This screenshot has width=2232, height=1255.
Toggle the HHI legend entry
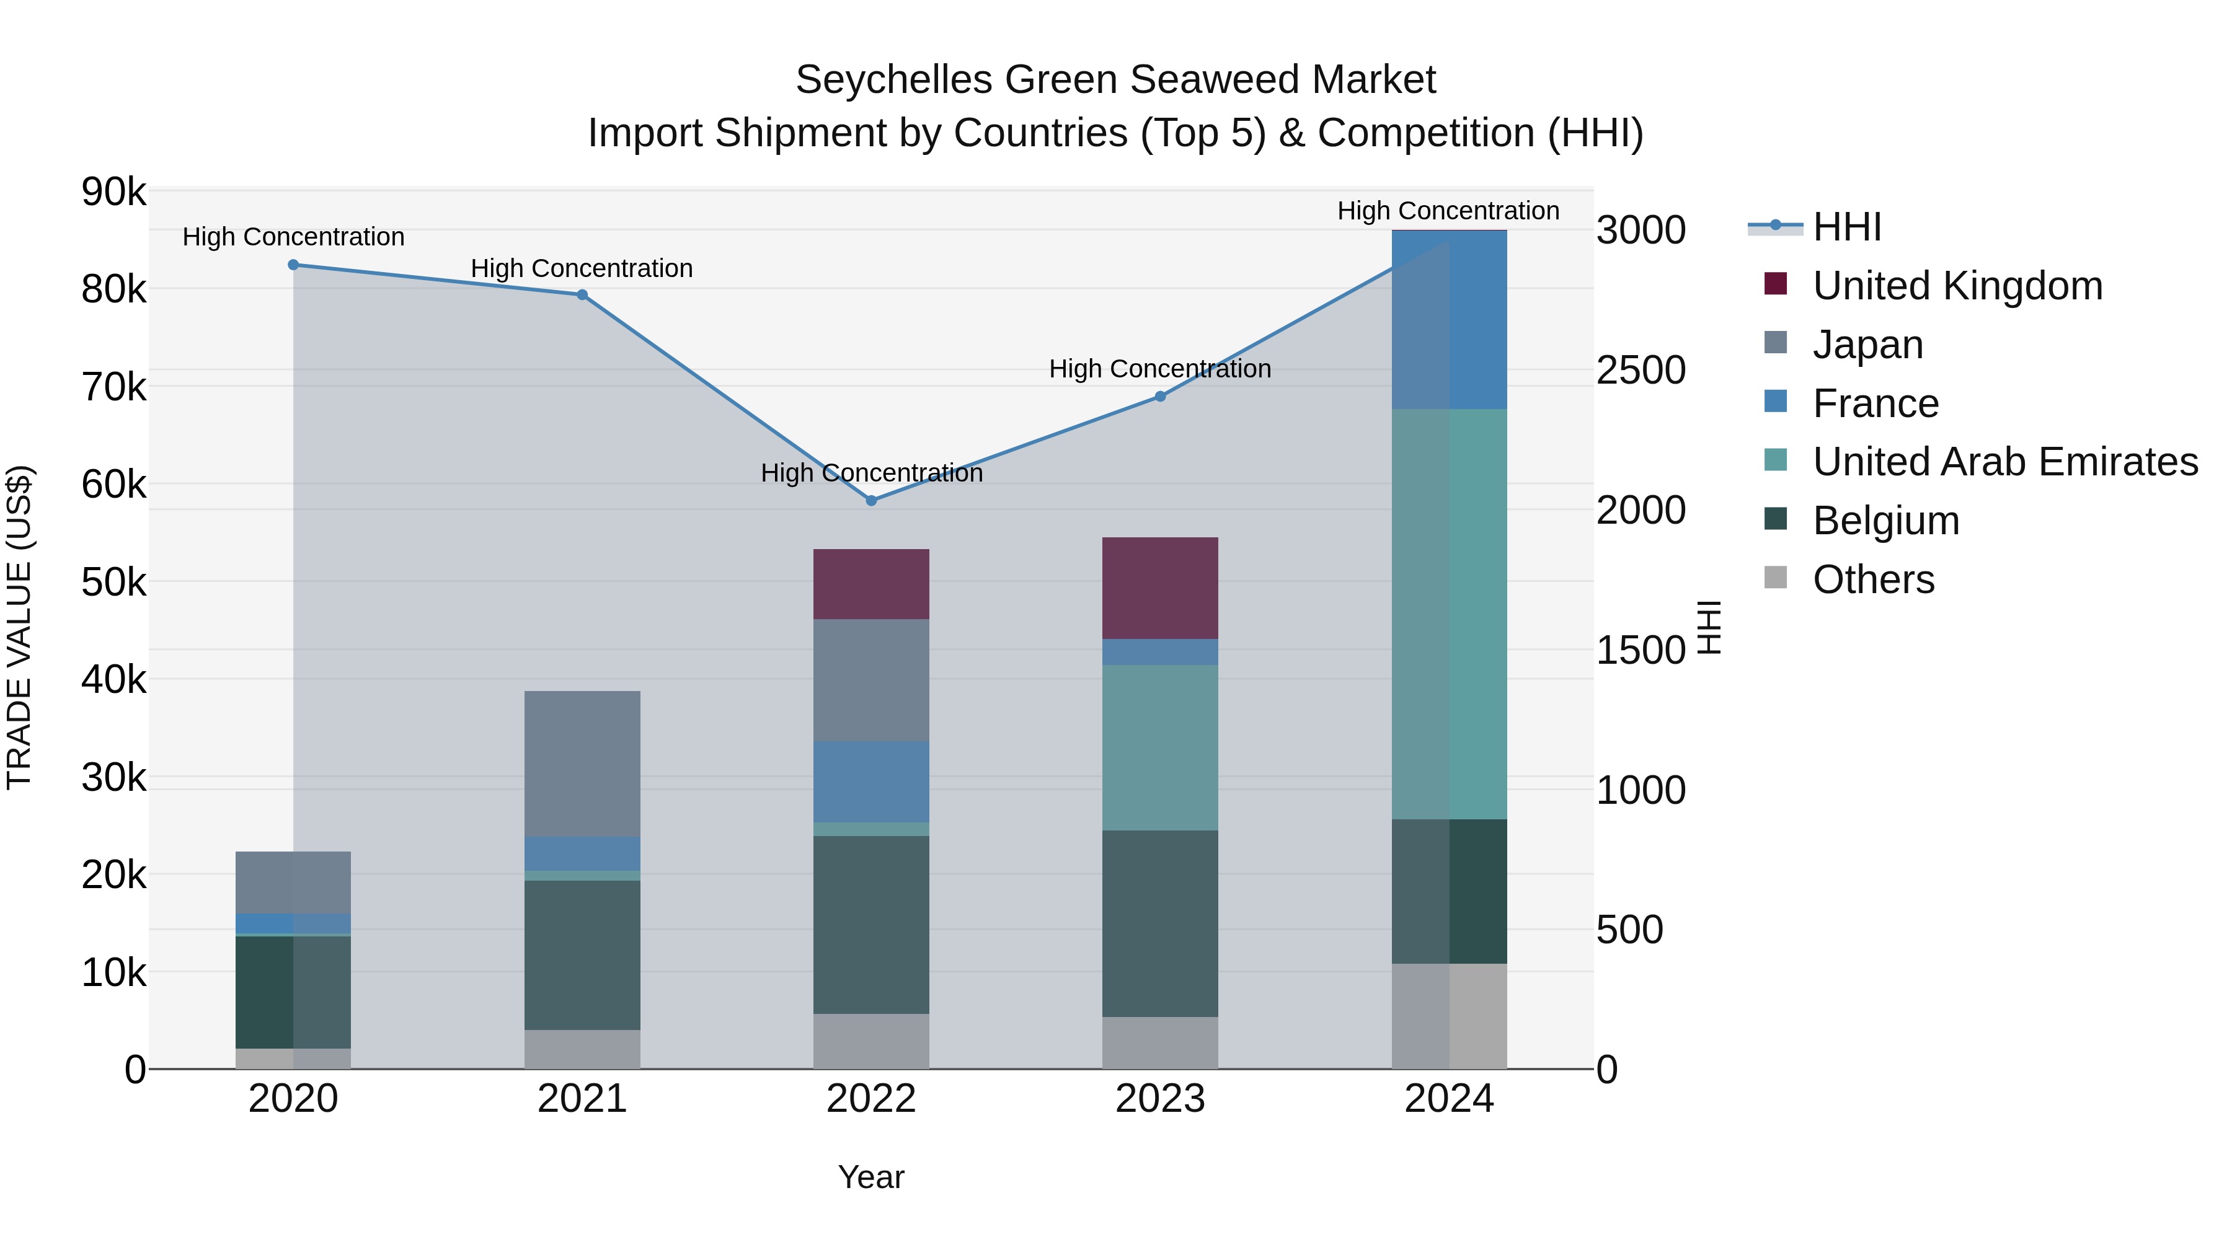pos(1815,227)
